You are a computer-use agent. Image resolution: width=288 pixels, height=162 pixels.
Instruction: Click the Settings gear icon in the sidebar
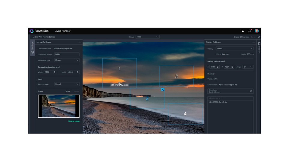click(x=32, y=52)
